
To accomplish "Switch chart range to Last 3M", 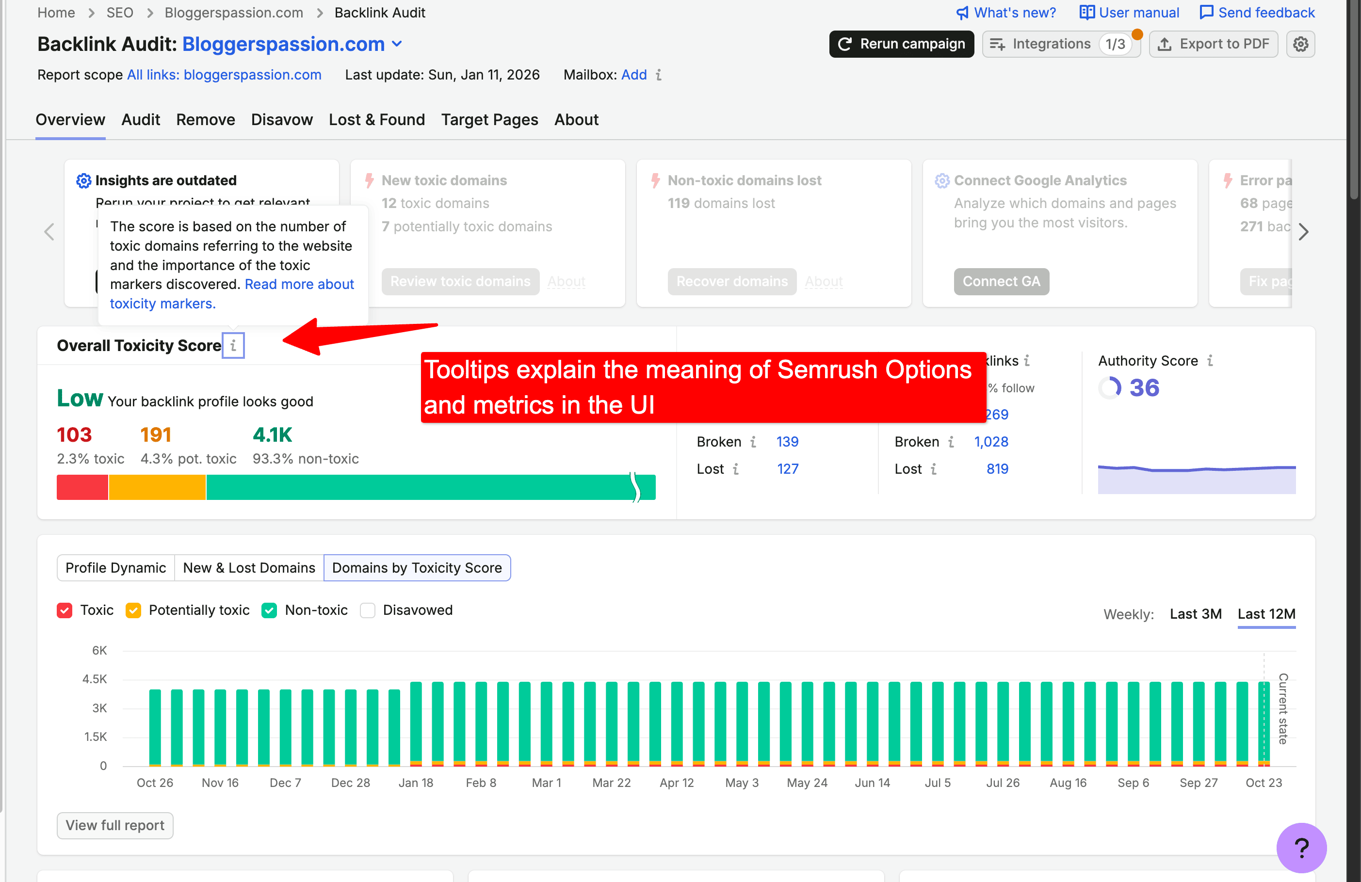I will point(1195,614).
